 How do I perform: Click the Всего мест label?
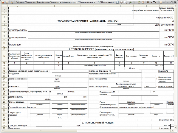(x=14, y=87)
